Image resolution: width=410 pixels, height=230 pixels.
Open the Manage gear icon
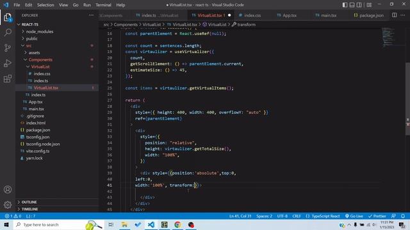pos(8,204)
